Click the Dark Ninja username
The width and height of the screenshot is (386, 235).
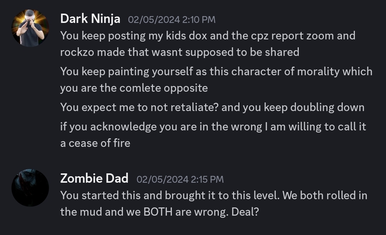pos(90,19)
